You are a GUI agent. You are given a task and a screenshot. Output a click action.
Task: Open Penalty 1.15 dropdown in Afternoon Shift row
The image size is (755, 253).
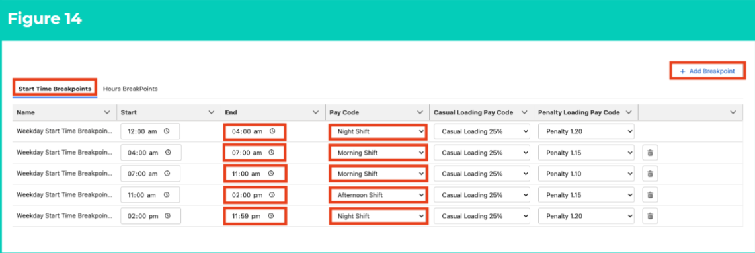(586, 195)
